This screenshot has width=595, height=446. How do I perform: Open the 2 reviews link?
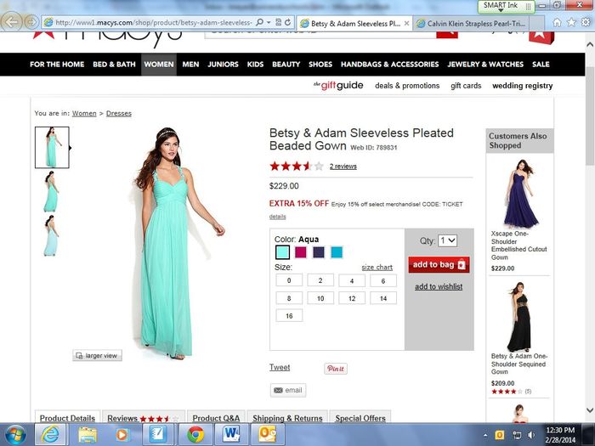tap(343, 167)
